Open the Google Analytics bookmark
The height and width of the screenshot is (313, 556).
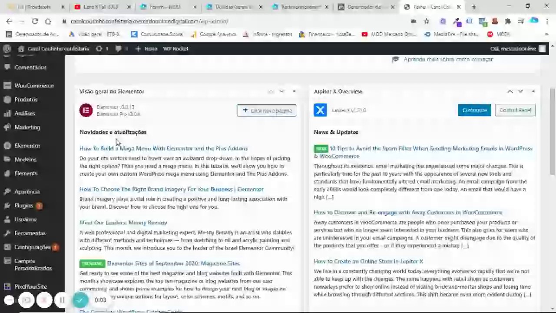(x=213, y=34)
